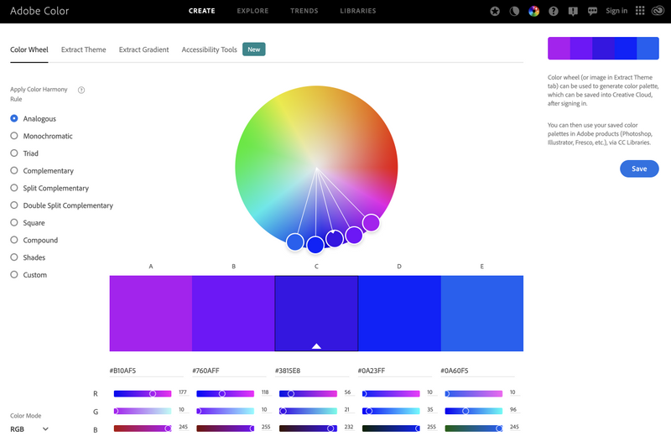
Task: Select swatch D blue color
Action: coord(399,313)
